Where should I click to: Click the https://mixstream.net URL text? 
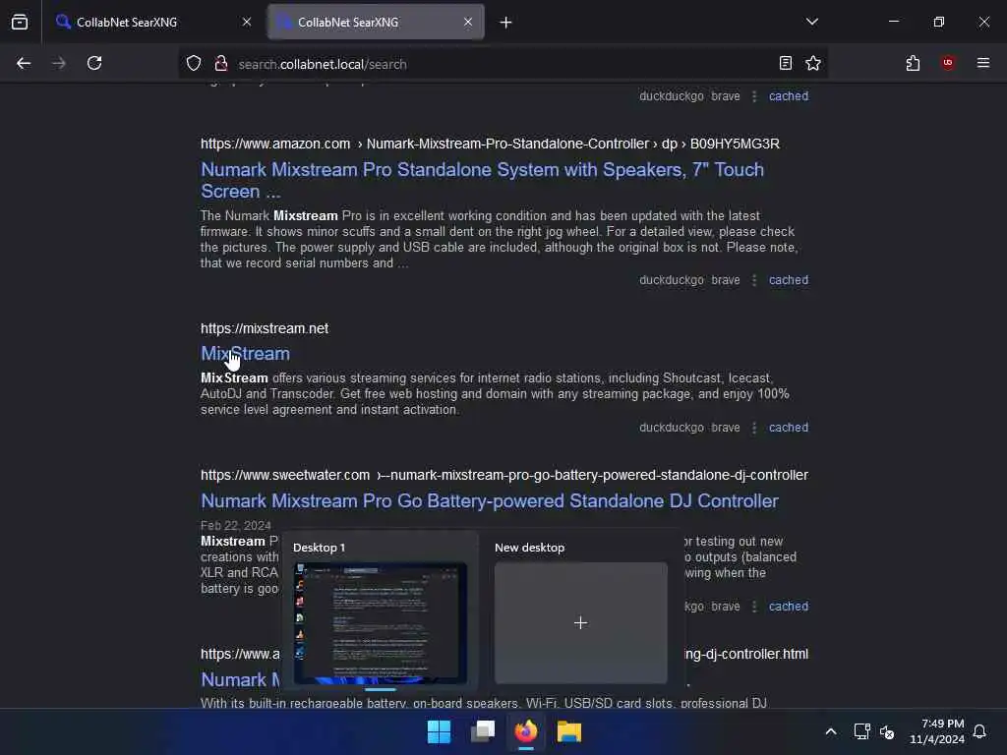(265, 328)
